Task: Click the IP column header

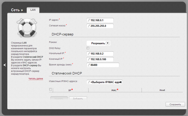Action: 70,90
